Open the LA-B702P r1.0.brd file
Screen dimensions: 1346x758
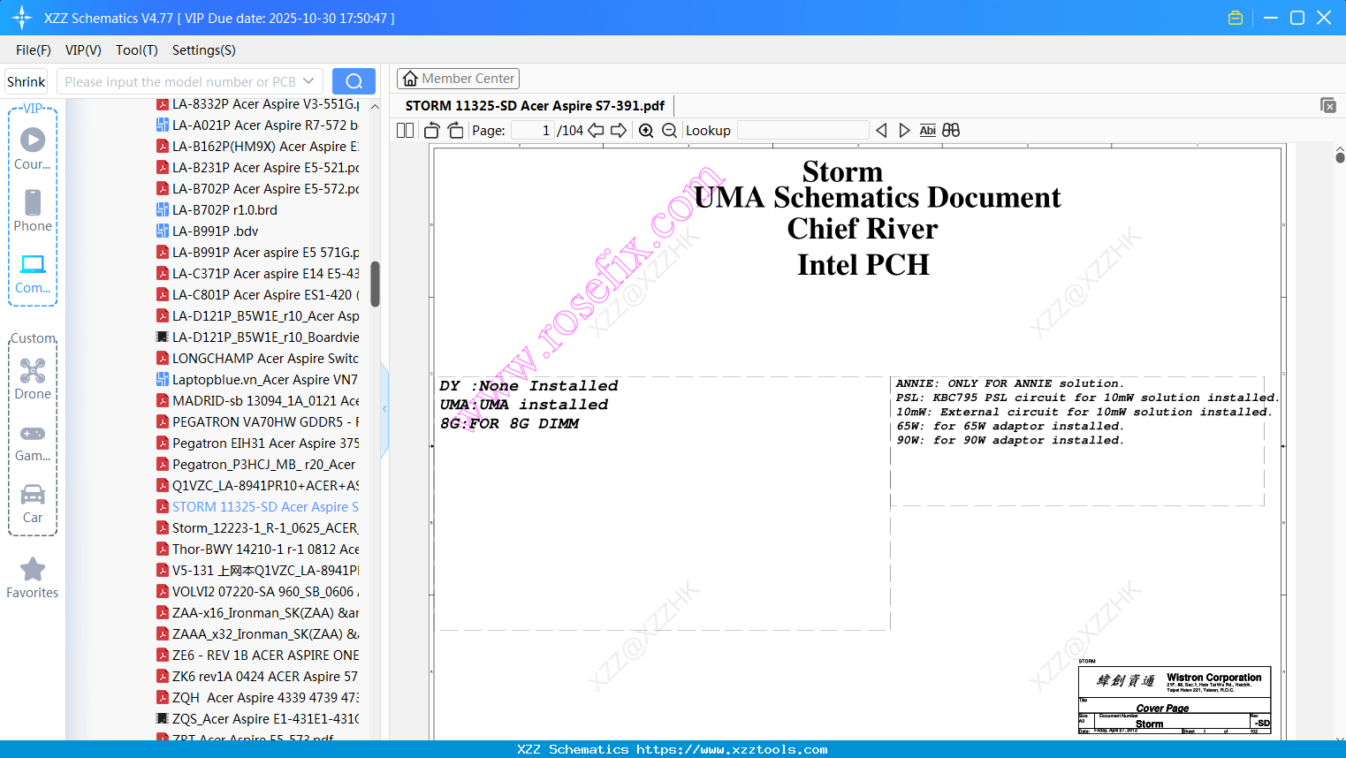point(217,210)
